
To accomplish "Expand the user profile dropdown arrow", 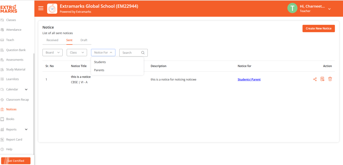I will click(329, 9).
